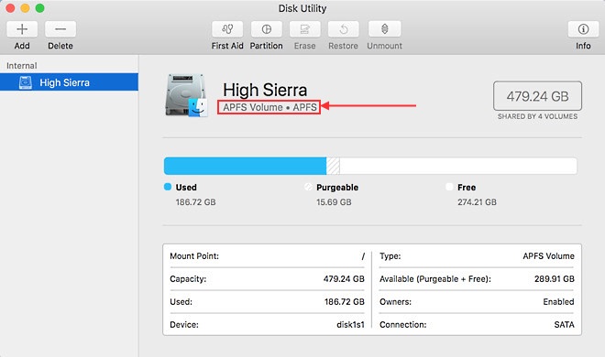Click the 186.72 GB value under Used legend

[x=195, y=202]
